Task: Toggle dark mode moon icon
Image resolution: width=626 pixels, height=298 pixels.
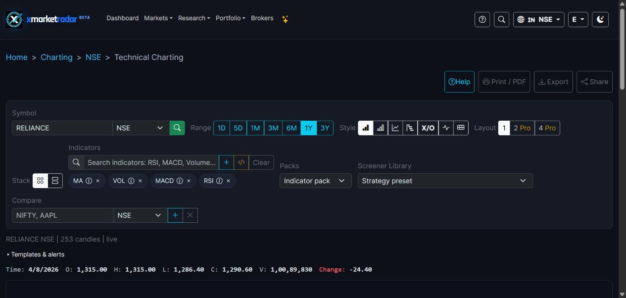Action: tap(600, 19)
